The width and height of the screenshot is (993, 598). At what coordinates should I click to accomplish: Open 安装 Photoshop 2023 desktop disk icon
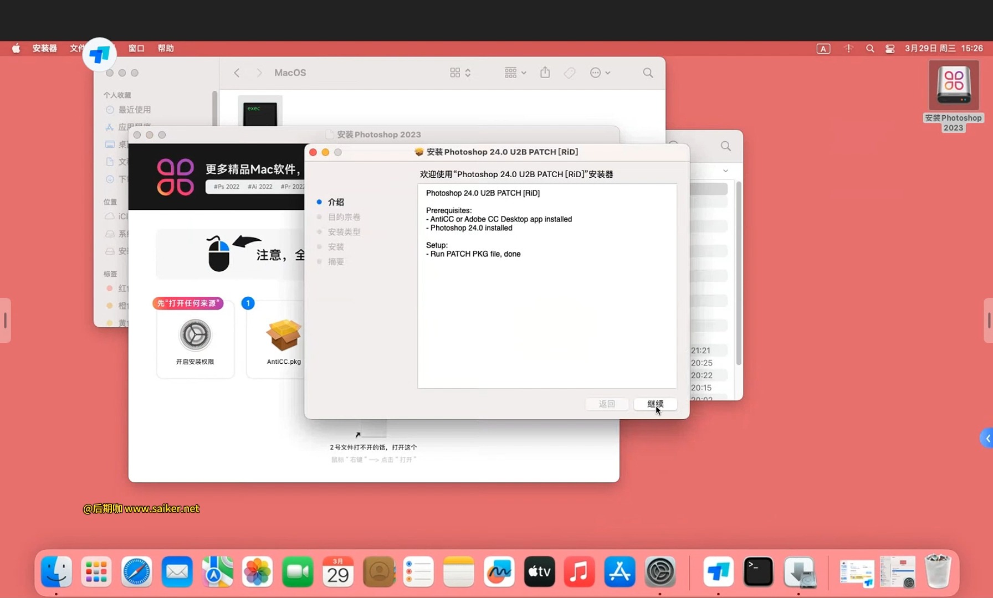pos(954,85)
